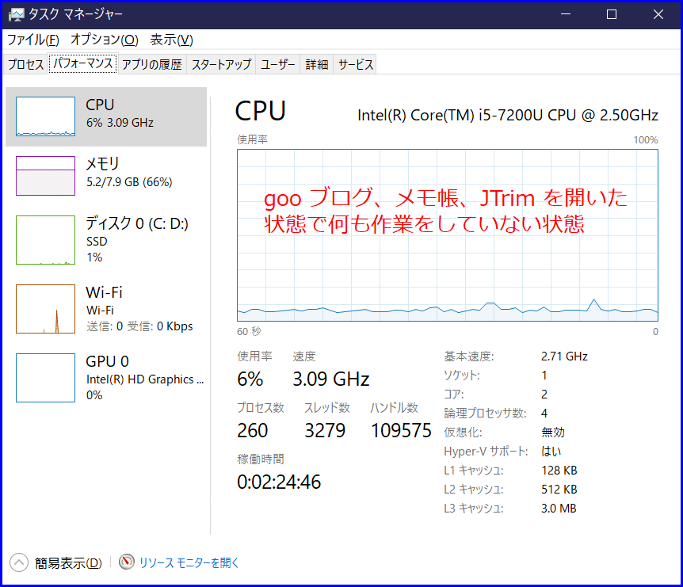The image size is (683, 587).
Task: Minimize the Task Manager window
Action: click(566, 14)
